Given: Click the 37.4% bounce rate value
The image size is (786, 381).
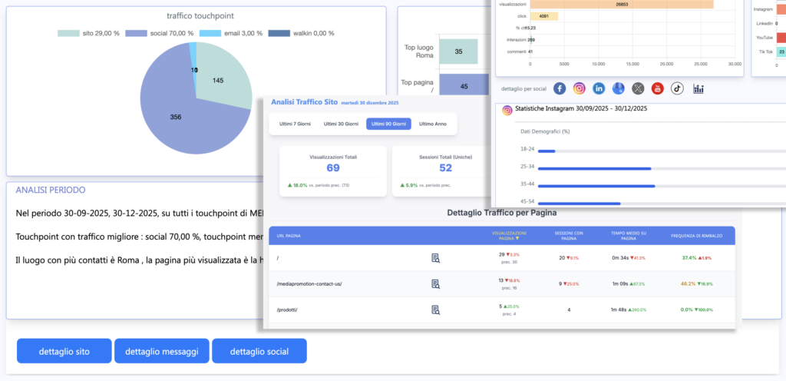Looking at the screenshot, I should coord(689,257).
